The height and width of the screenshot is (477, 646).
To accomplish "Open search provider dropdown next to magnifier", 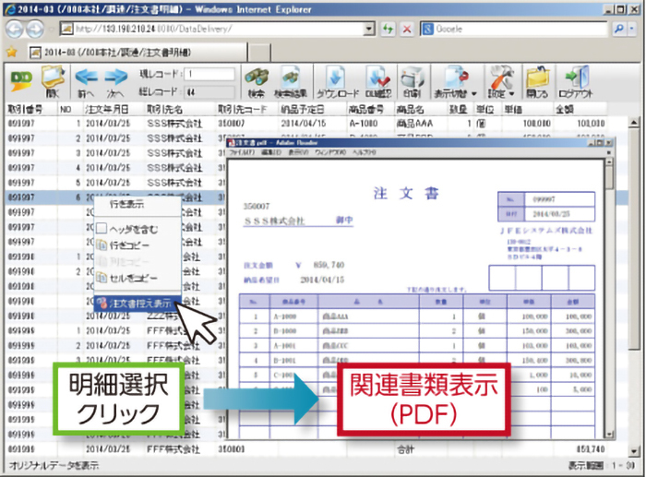I will [632, 29].
